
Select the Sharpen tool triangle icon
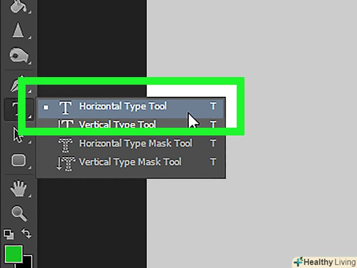tap(18, 30)
